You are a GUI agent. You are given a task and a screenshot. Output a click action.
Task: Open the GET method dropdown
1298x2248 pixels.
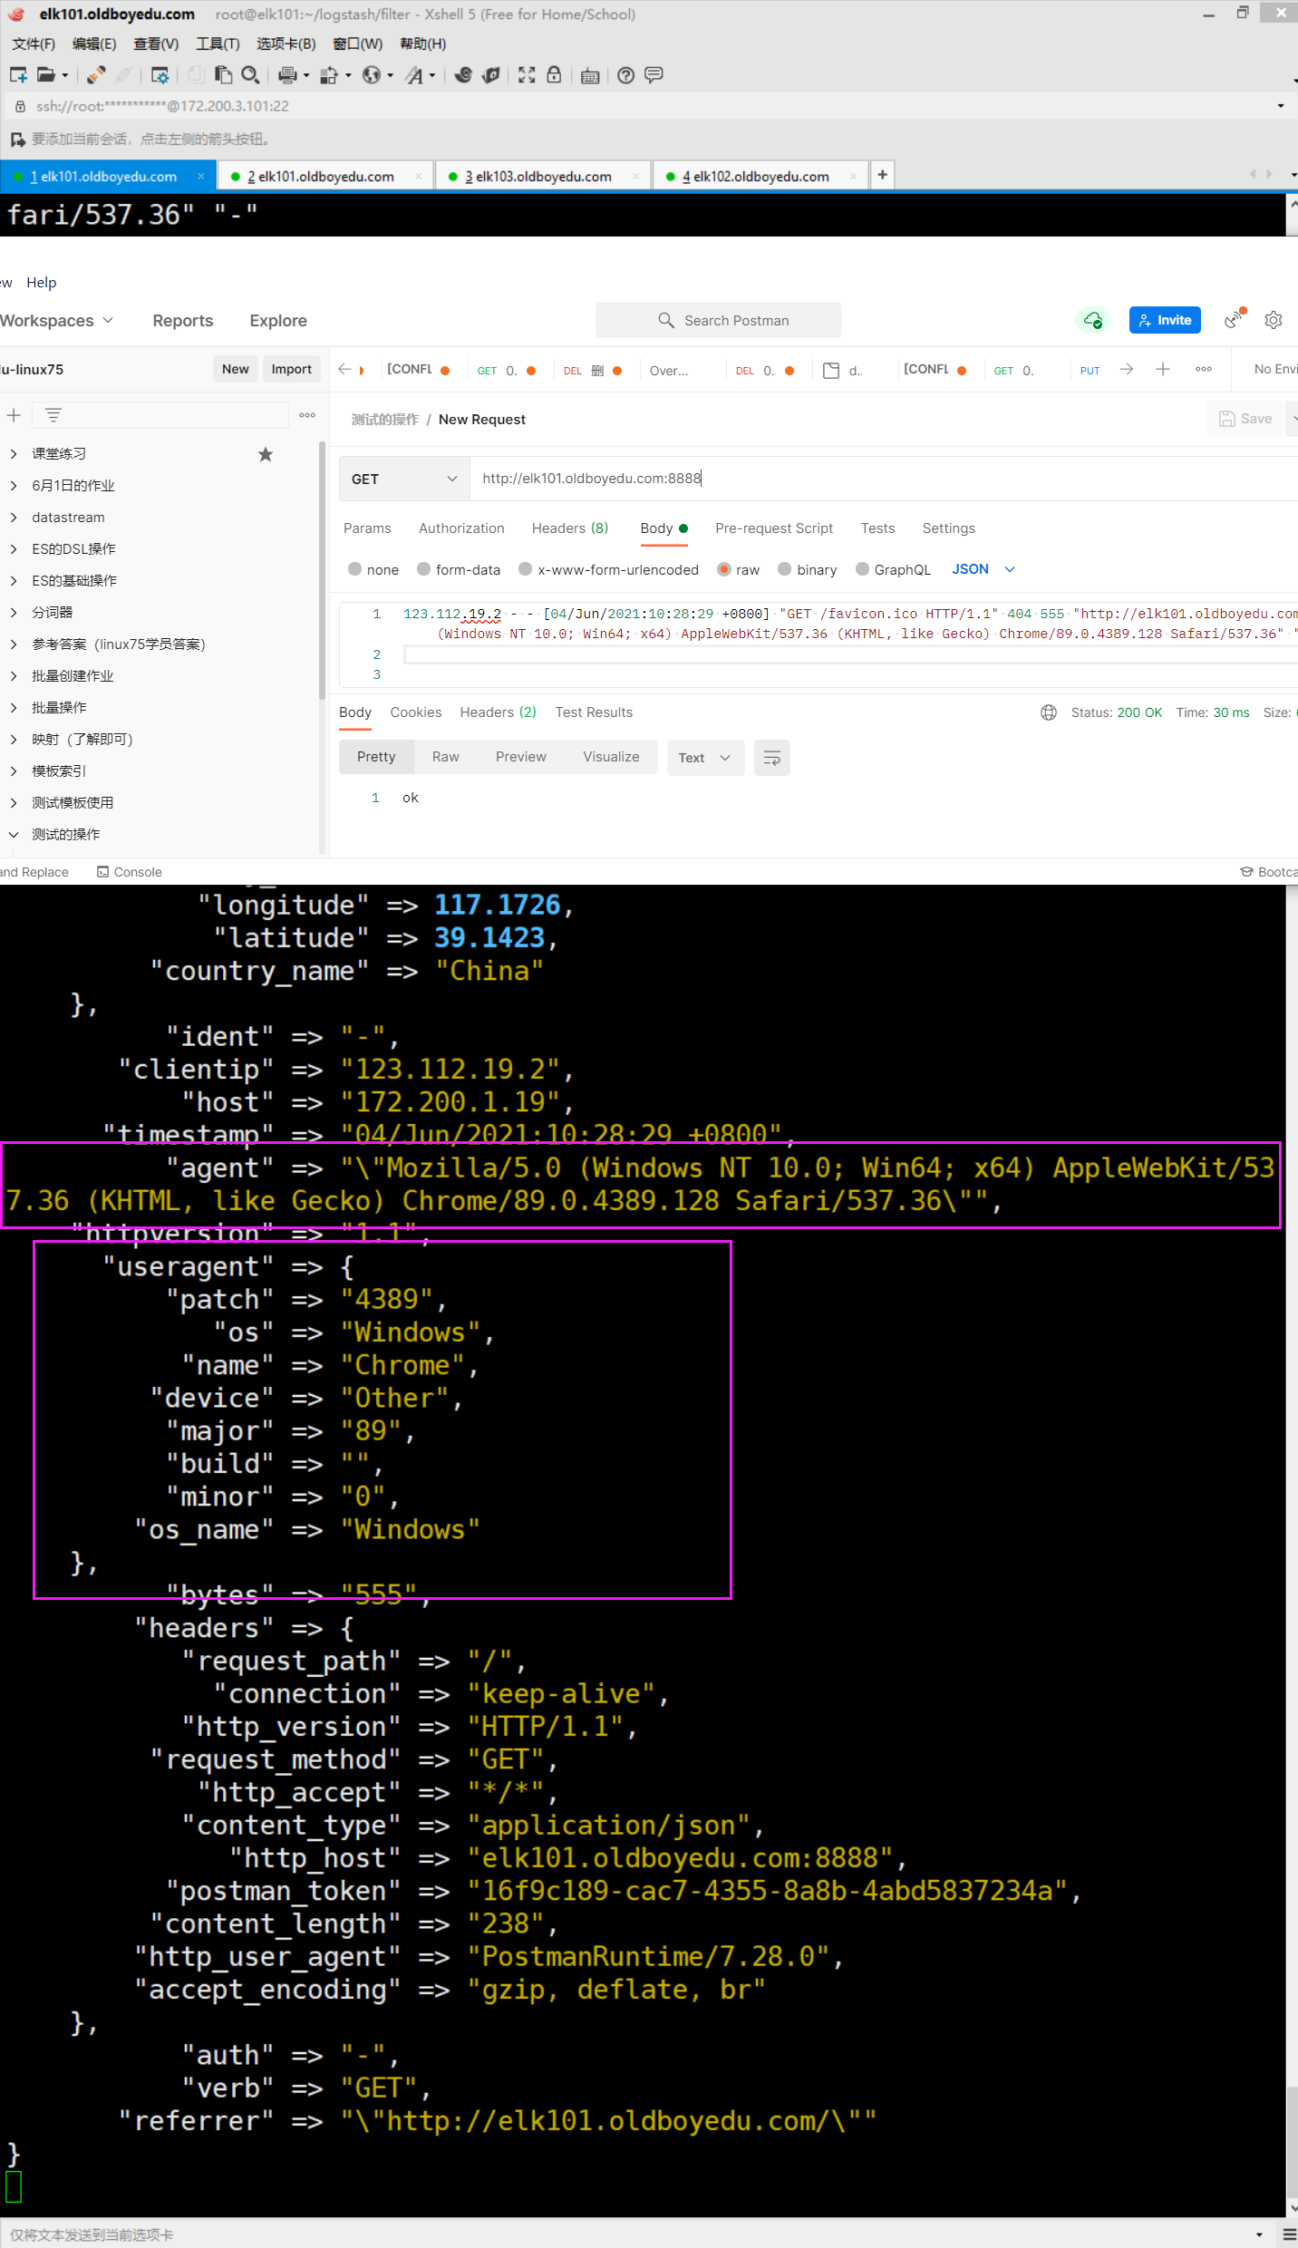click(404, 479)
